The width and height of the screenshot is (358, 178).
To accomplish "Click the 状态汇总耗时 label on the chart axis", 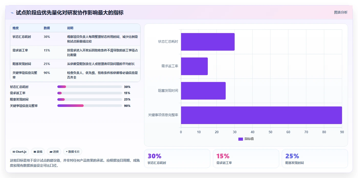I will tap(168, 42).
